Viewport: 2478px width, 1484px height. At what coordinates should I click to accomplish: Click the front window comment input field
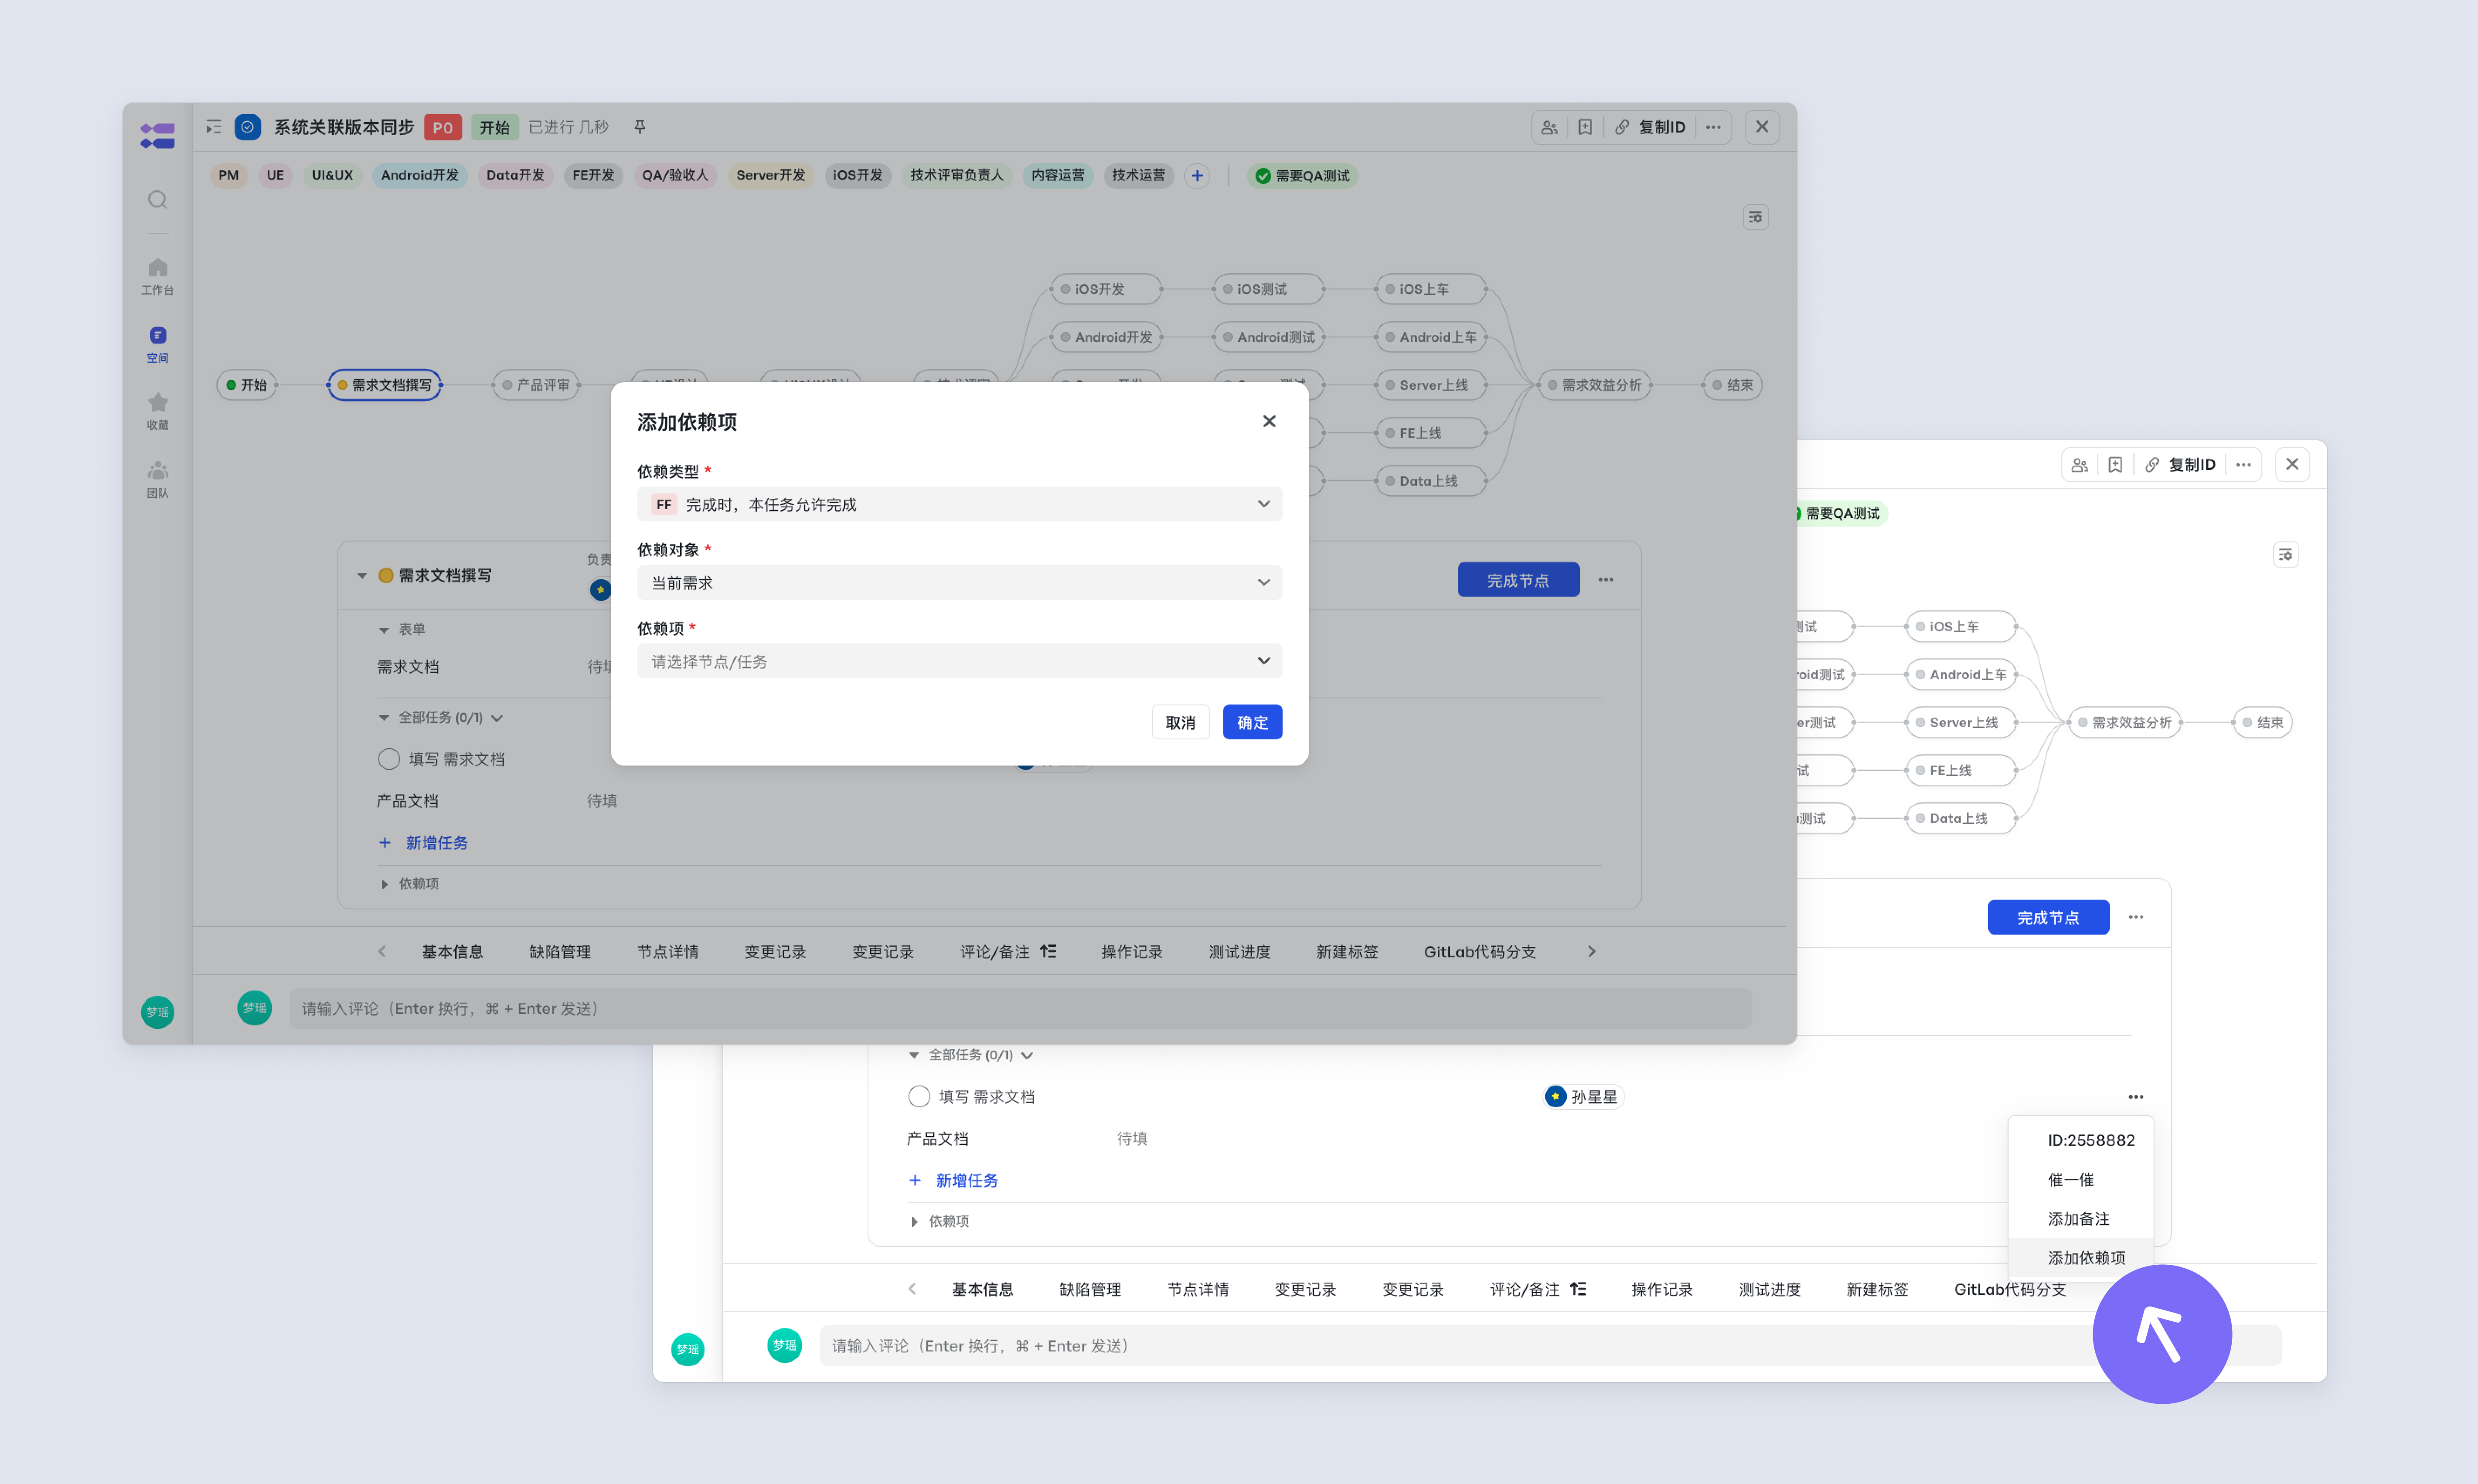click(1020, 1008)
